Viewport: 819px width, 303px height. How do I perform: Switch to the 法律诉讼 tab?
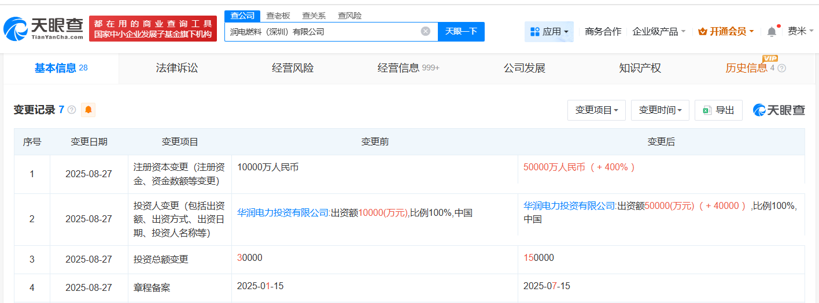177,68
